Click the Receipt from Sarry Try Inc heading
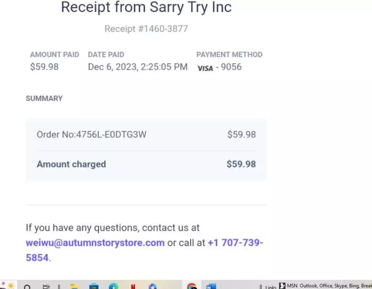 tap(146, 7)
